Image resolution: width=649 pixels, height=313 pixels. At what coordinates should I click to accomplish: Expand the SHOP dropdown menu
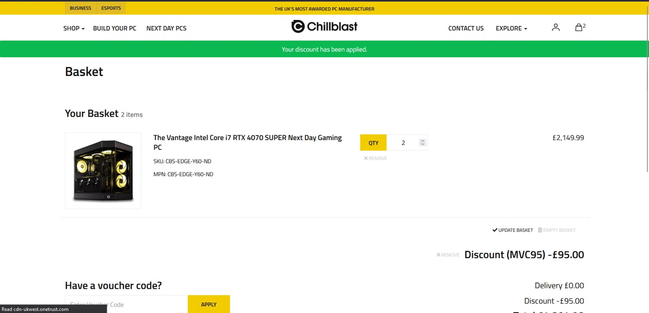(x=74, y=28)
